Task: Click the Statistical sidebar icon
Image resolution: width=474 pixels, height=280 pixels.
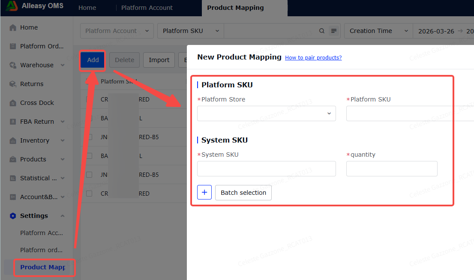Action: pyautogui.click(x=13, y=178)
